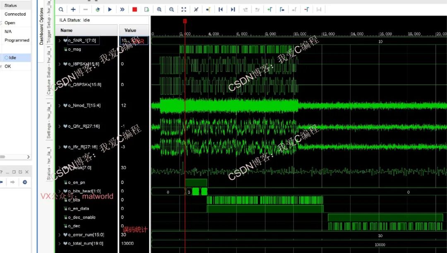Switch to Trigger Setup hw_ila_1 tab
Viewport: 447px width, 253px height.
click(49, 21)
